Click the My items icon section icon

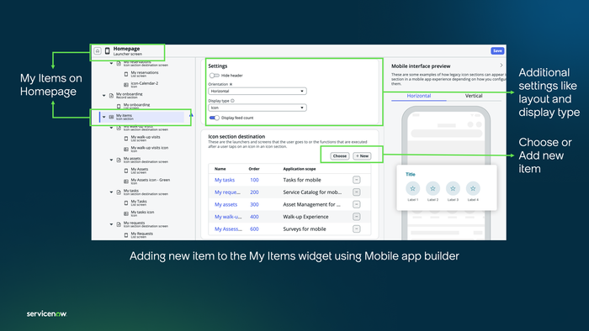pos(111,117)
